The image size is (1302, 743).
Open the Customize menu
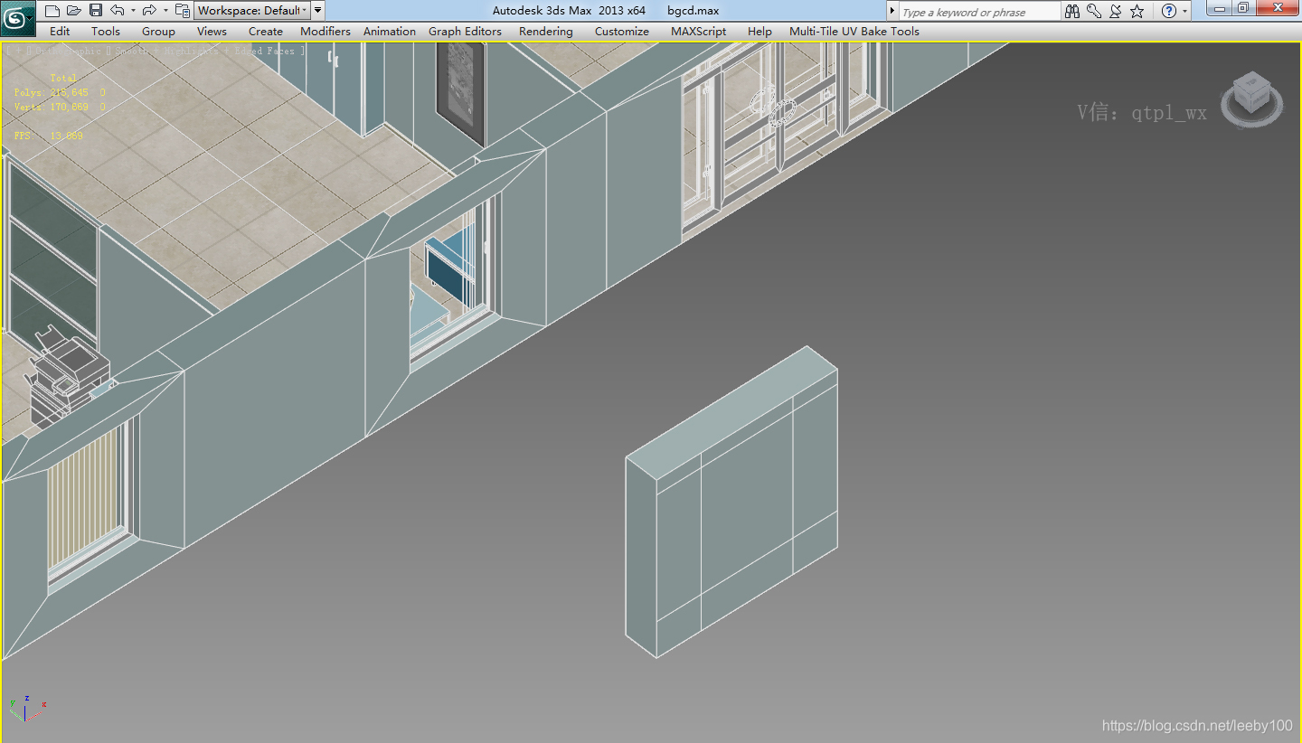point(622,31)
